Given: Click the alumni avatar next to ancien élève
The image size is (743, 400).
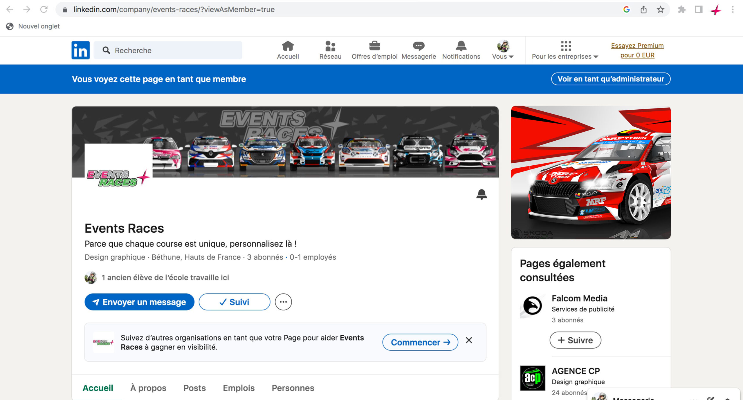Looking at the screenshot, I should [x=91, y=278].
